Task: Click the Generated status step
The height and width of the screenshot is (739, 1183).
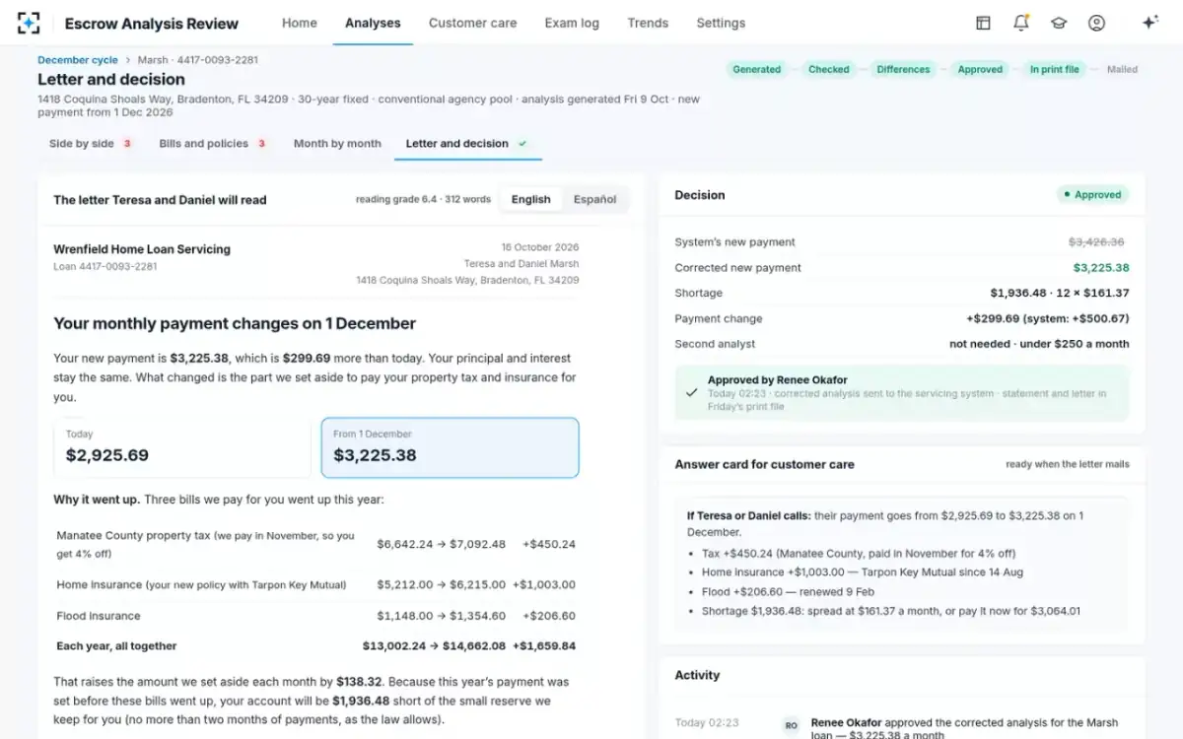Action: point(757,69)
